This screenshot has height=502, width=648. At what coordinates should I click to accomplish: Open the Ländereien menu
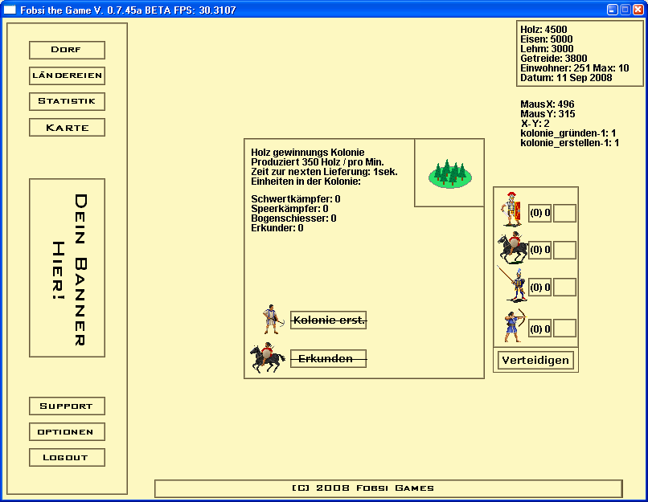coord(67,76)
